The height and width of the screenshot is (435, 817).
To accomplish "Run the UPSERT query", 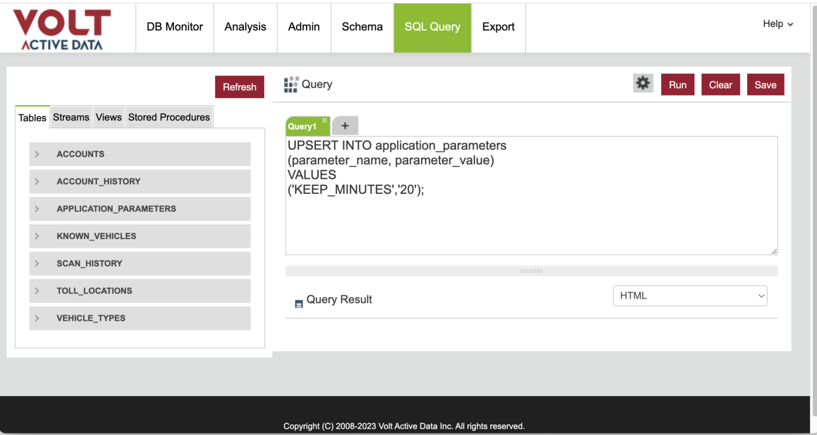I will (x=677, y=84).
